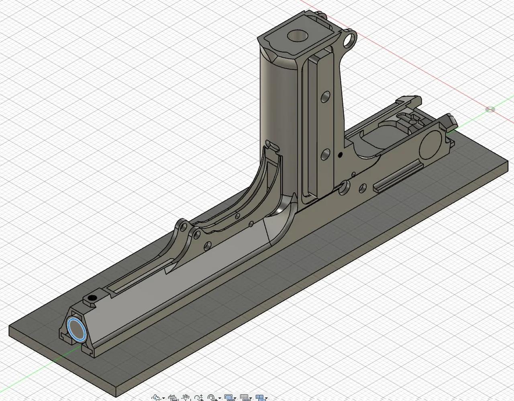514x401 pixels.
Task: Select the Pan tool
Action: (186, 398)
